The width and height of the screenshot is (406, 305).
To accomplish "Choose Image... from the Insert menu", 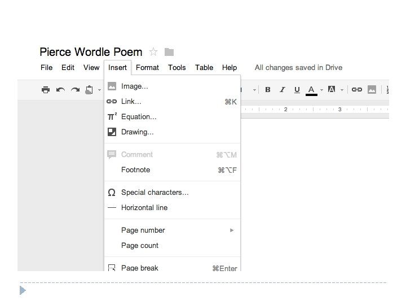I will (x=172, y=86).
